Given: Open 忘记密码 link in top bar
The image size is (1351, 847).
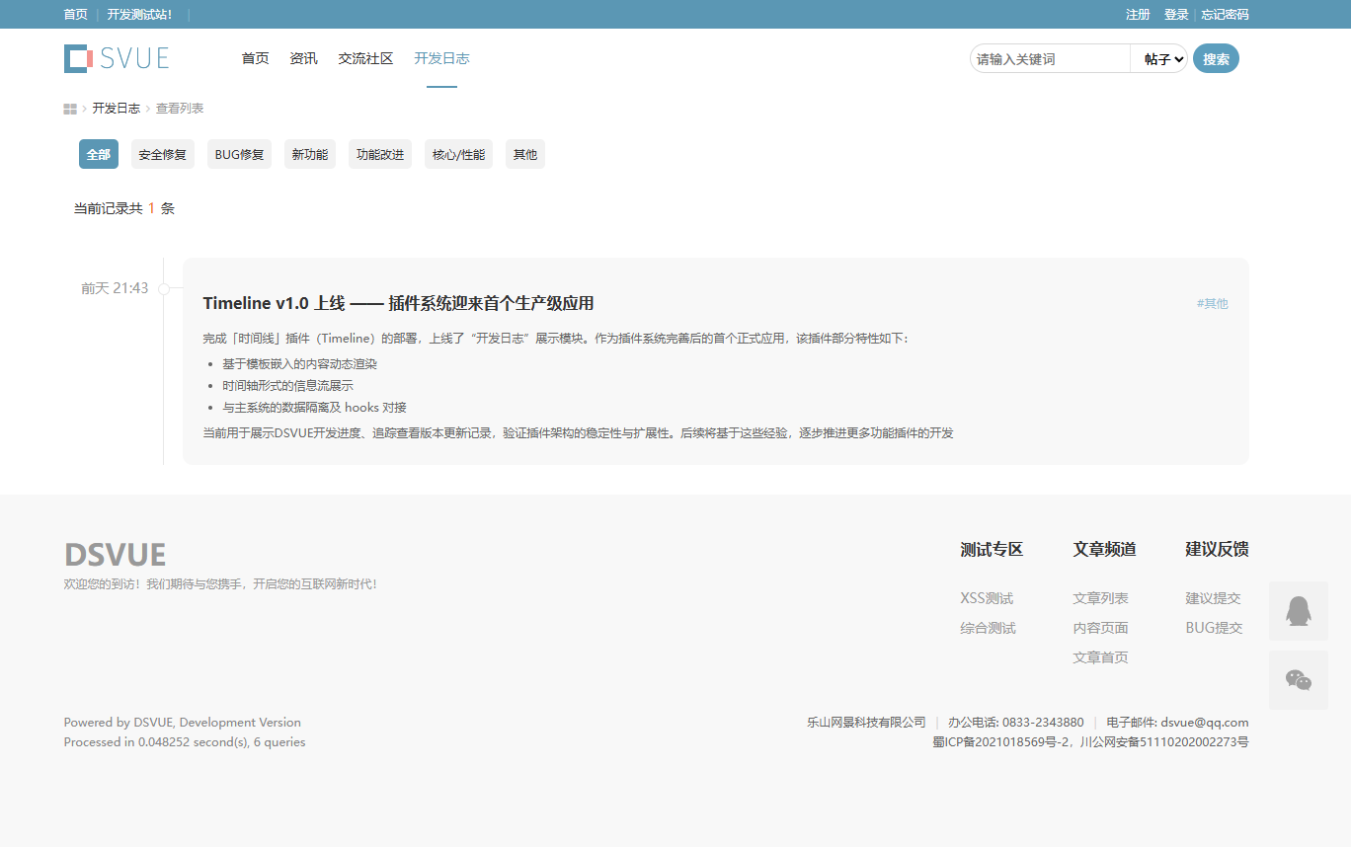Looking at the screenshot, I should click(1225, 15).
